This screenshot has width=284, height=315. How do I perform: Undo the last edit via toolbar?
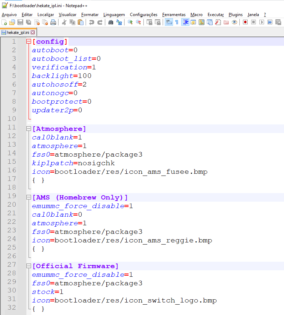pos(91,22)
